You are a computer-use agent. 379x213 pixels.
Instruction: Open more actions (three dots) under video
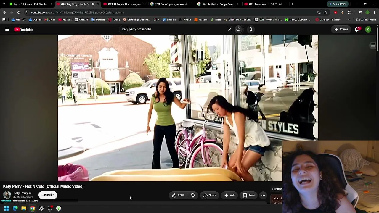point(263,195)
